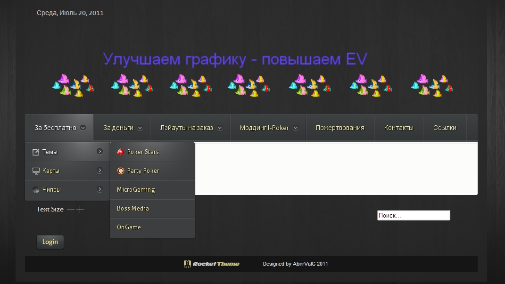The image size is (505, 284).
Task: Choose MicroGaming from submenu
Action: click(x=152, y=190)
